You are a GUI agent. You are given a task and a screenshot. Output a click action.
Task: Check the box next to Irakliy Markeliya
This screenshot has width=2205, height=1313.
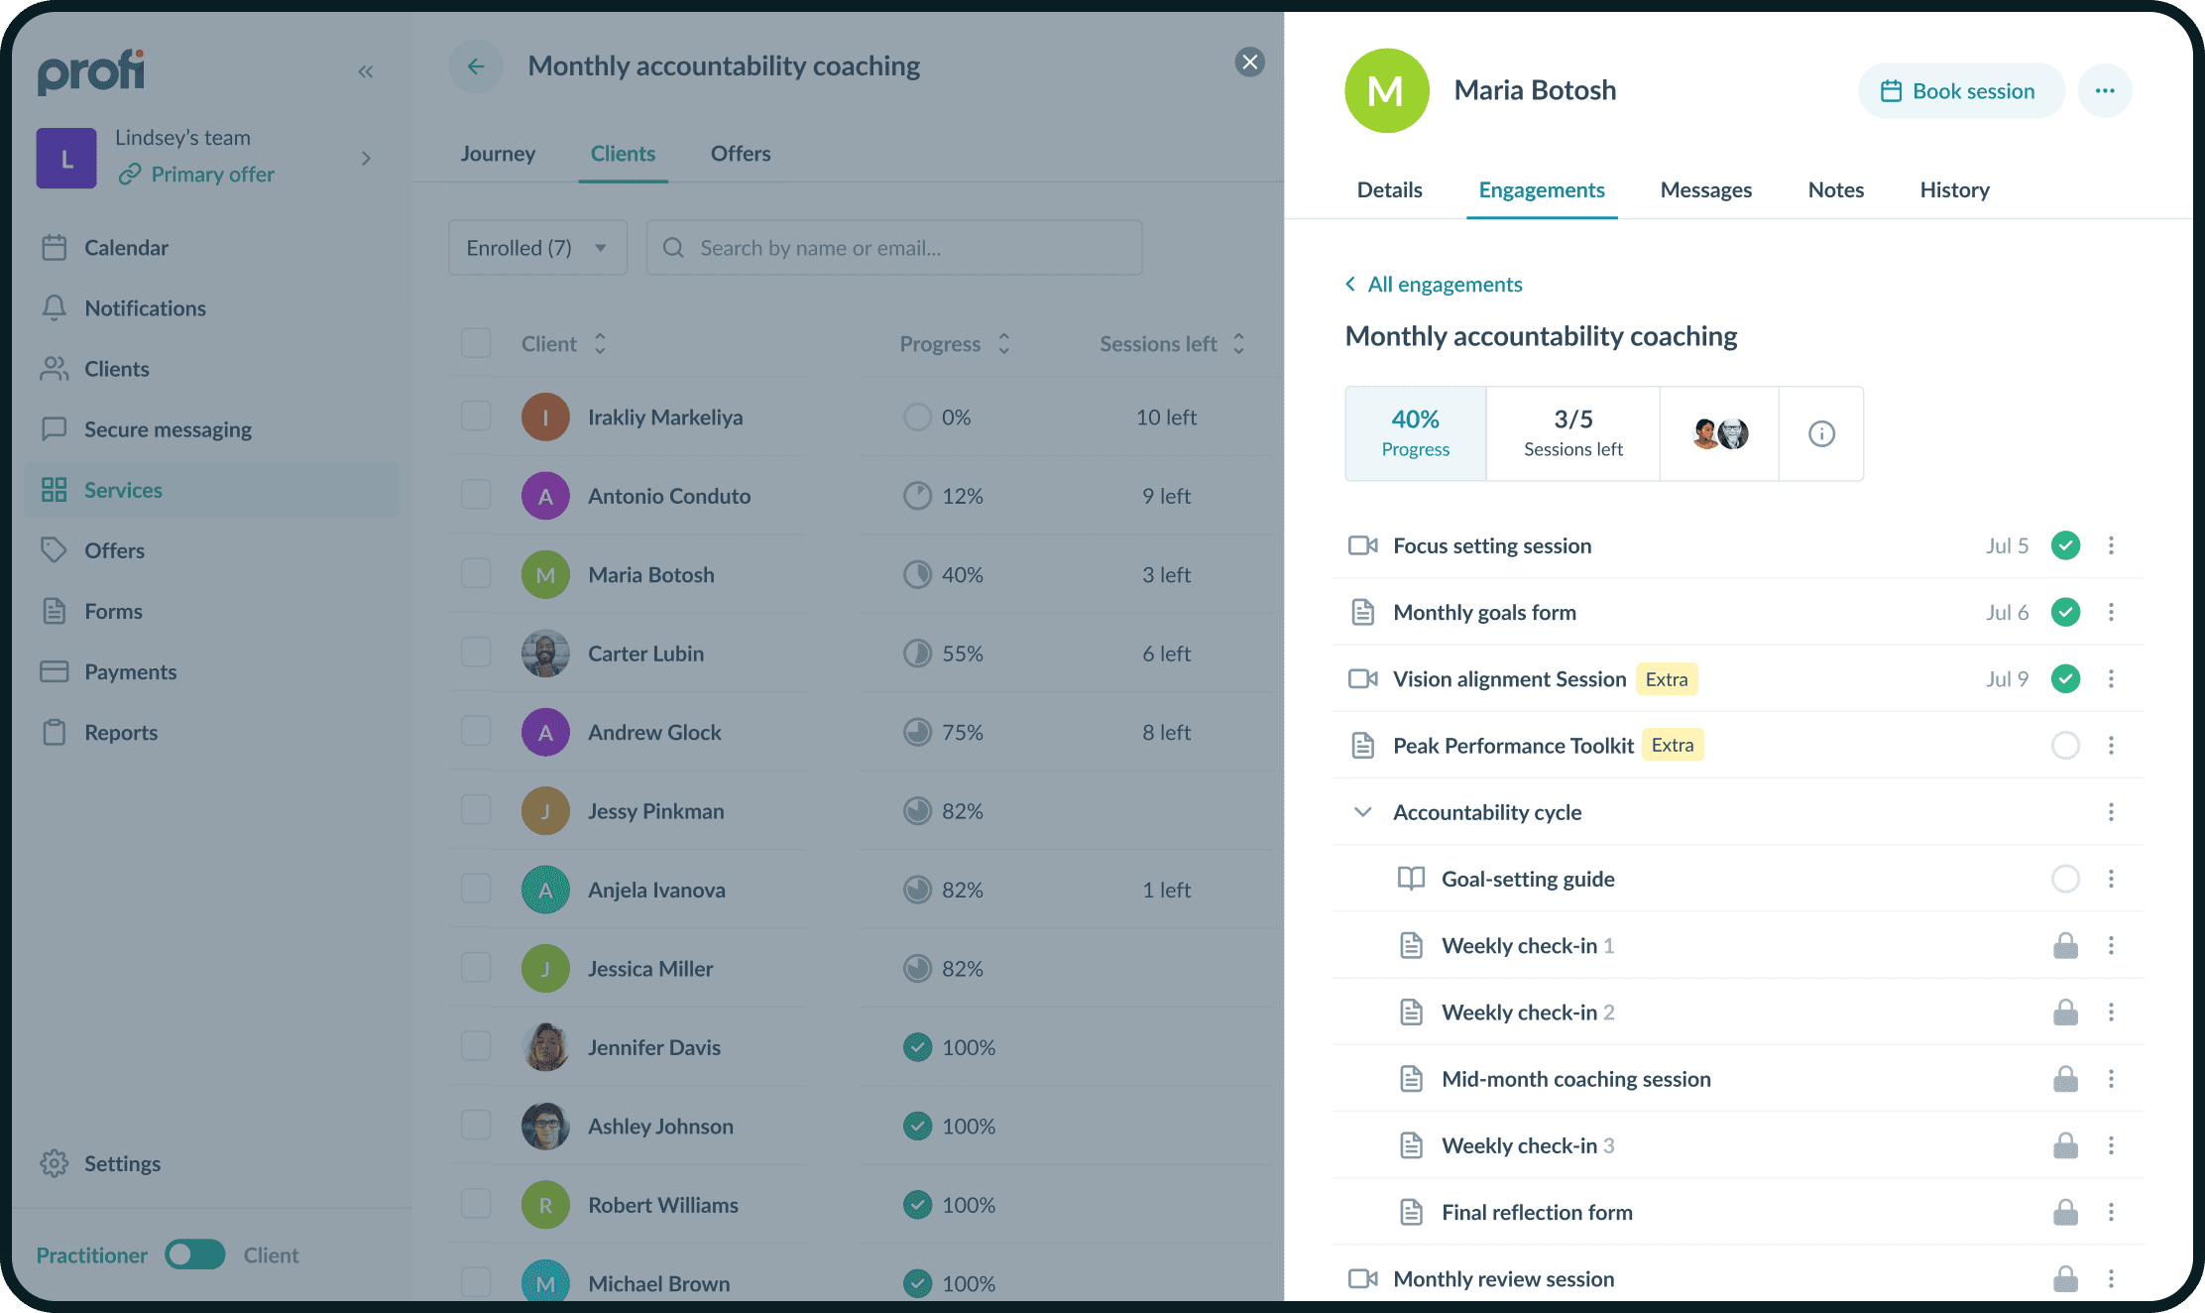pyautogui.click(x=476, y=417)
